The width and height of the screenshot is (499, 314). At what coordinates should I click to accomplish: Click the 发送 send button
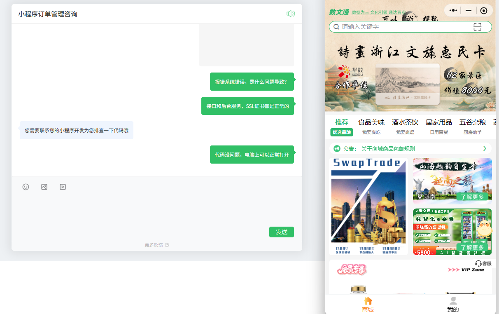[282, 232]
